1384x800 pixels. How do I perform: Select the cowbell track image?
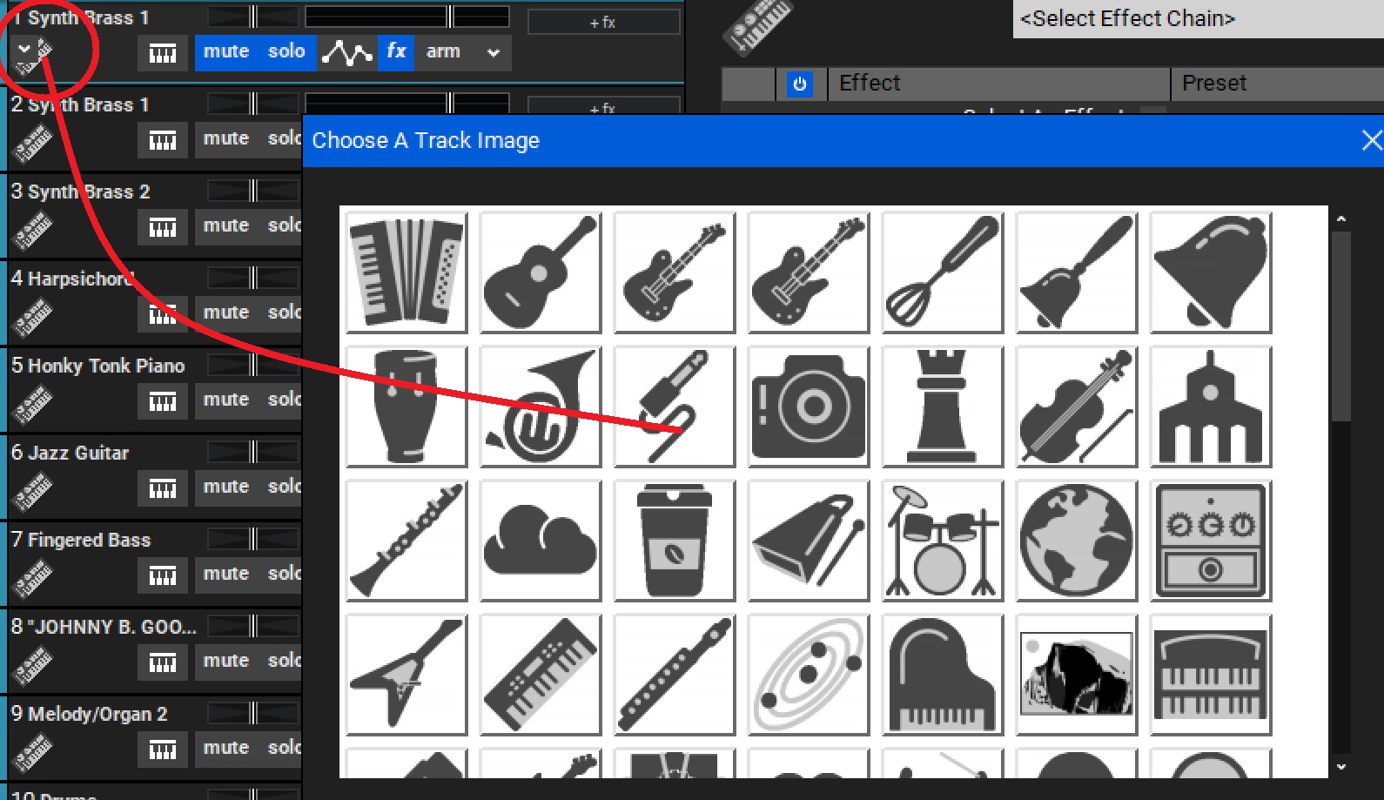(808, 541)
